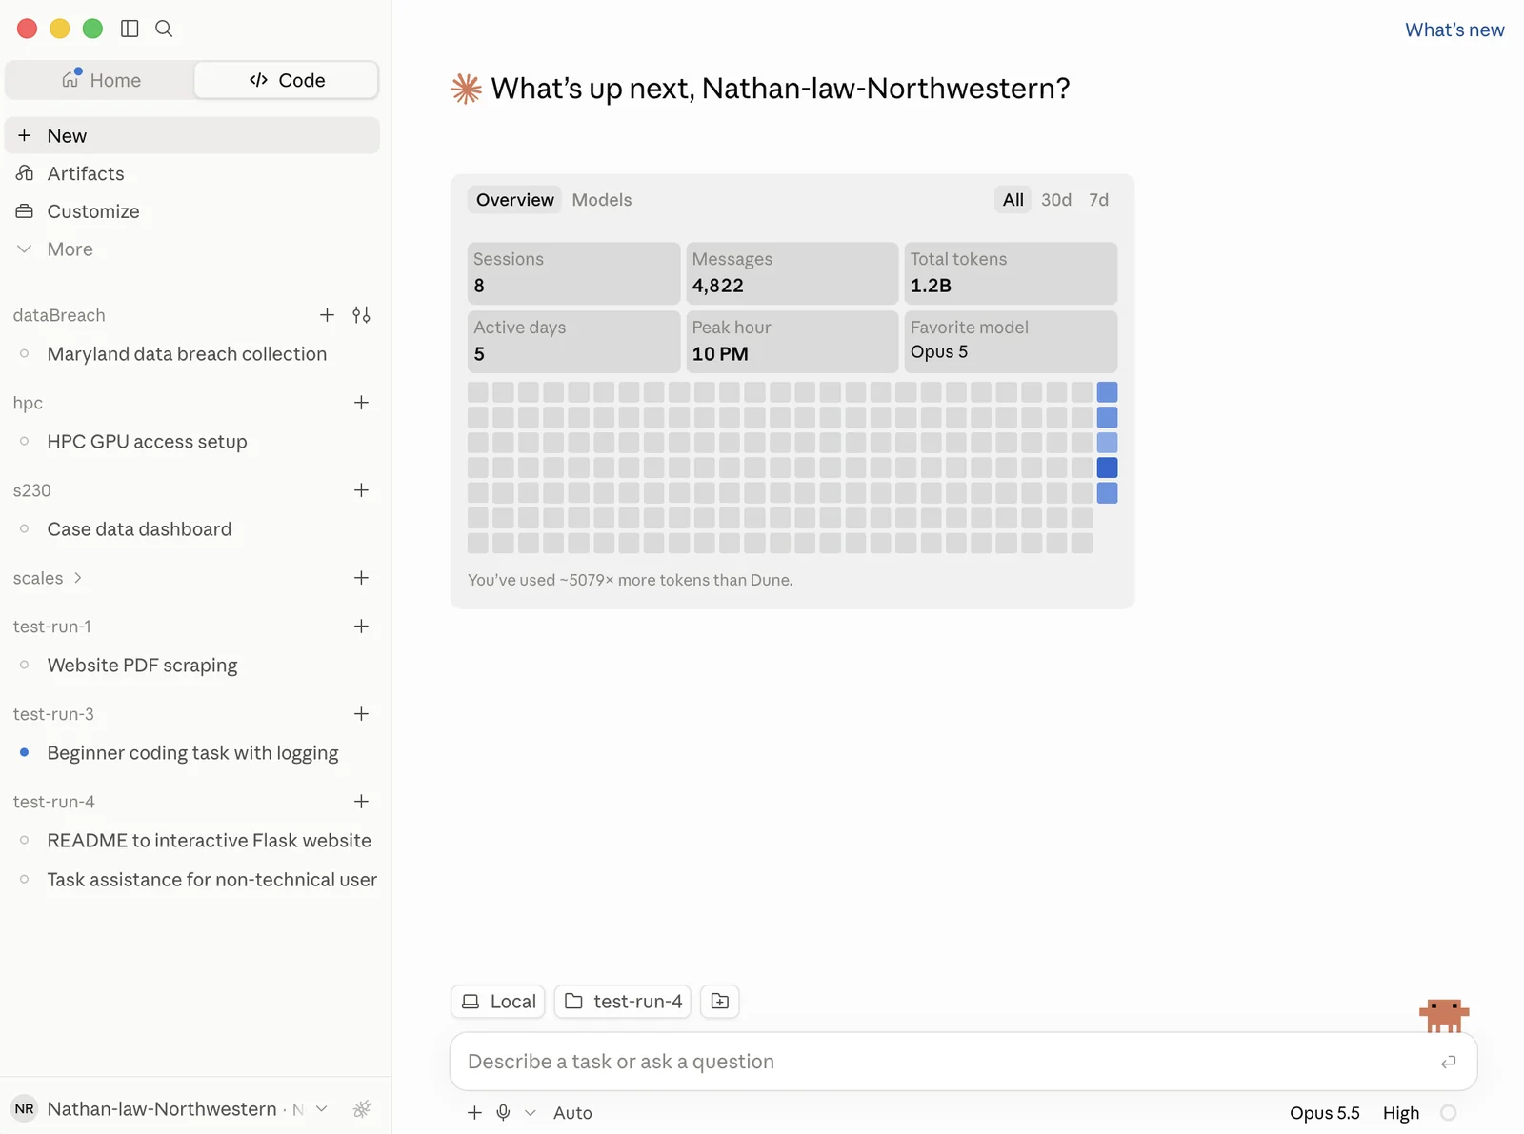Change the High effort setting
The height and width of the screenshot is (1134, 1524).
click(x=1401, y=1113)
